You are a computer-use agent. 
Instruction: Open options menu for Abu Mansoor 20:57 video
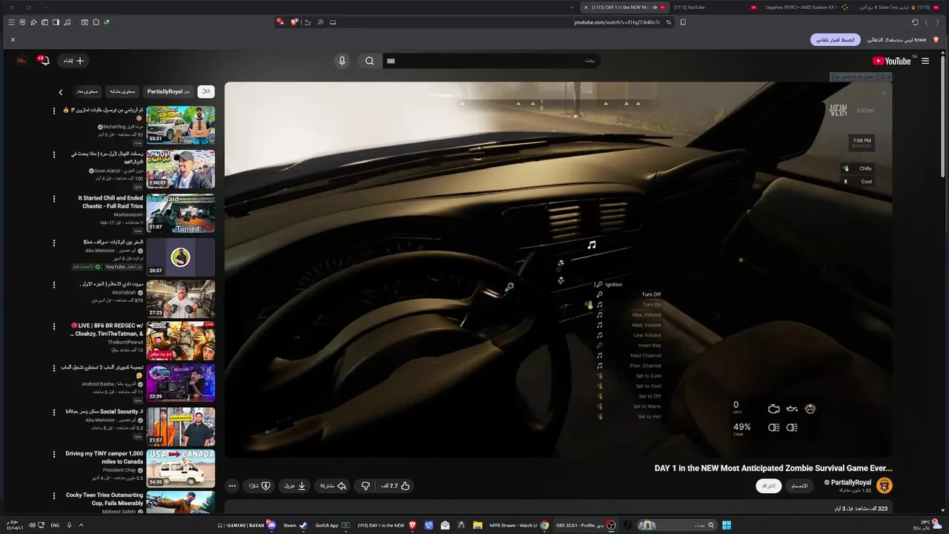click(x=53, y=243)
